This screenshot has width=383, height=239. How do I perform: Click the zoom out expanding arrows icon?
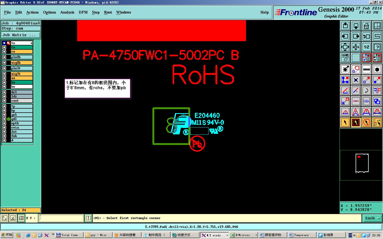[x=345, y=47]
